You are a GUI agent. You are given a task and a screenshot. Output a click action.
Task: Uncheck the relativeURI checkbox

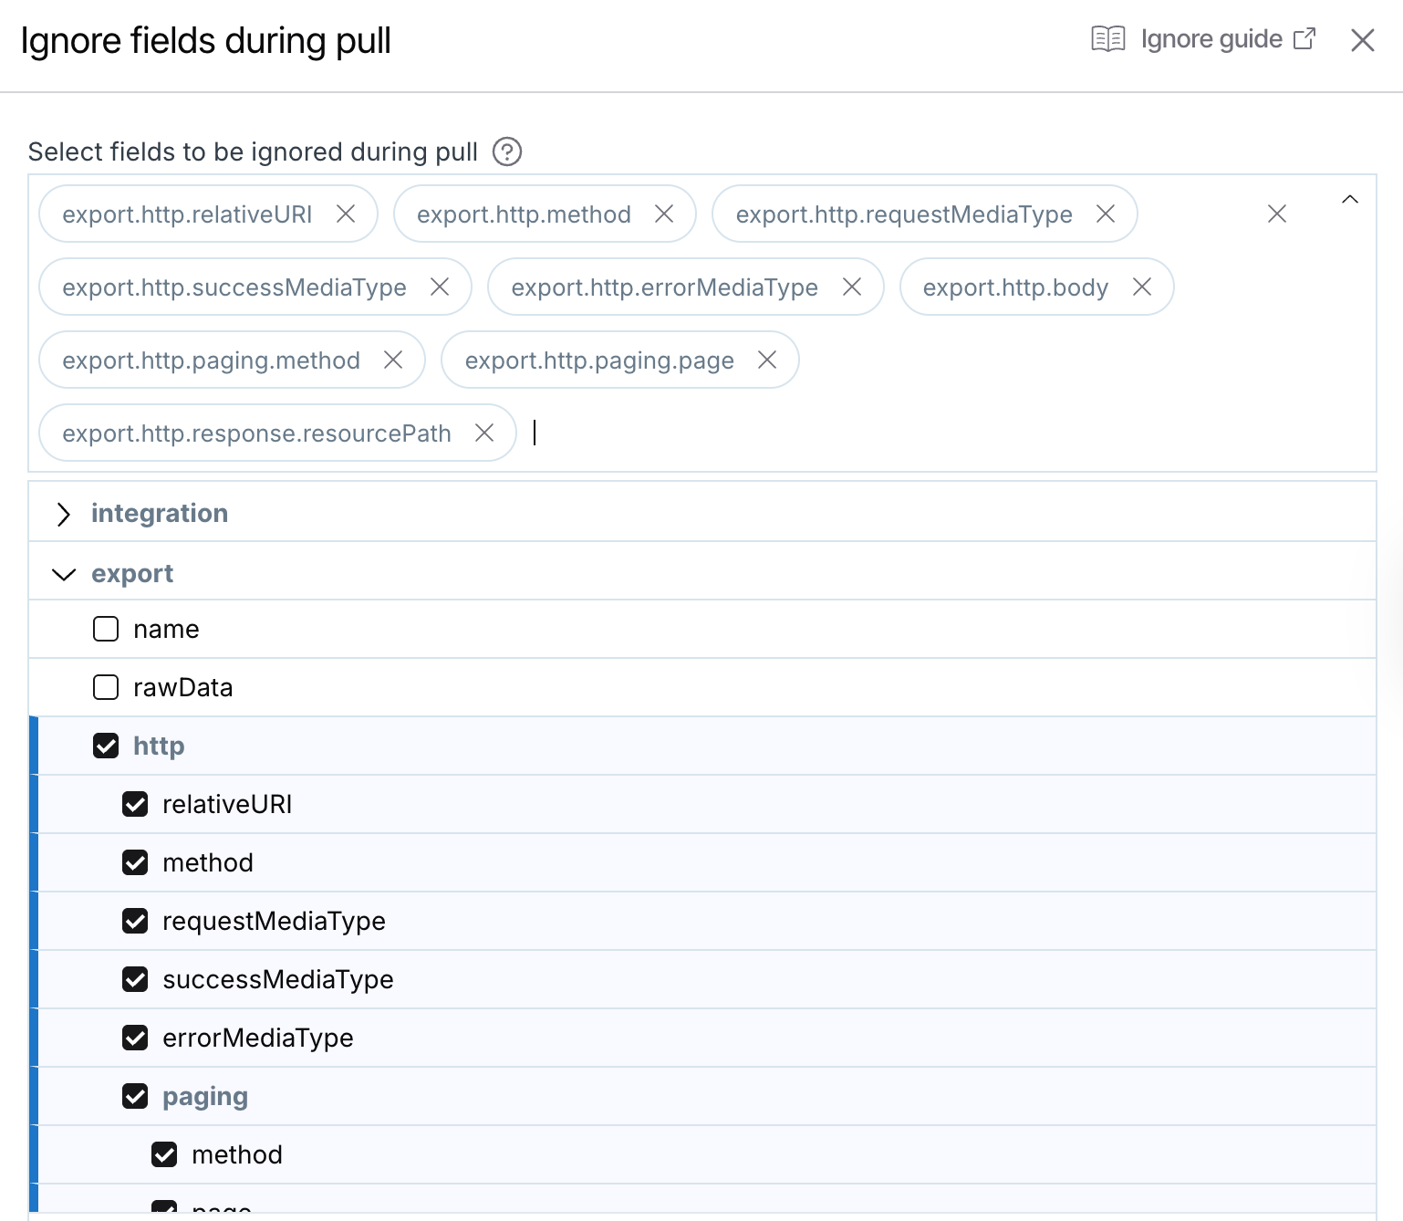click(x=135, y=804)
